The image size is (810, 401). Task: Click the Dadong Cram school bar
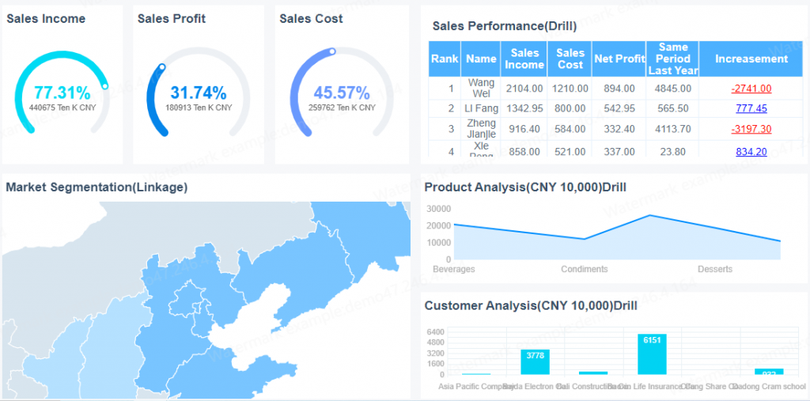coord(769,371)
